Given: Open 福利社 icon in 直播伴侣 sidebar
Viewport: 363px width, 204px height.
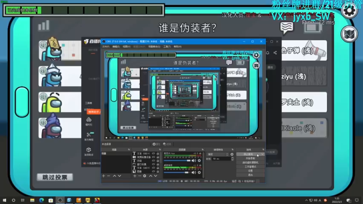Looking at the screenshot, I should pyautogui.click(x=88, y=121).
